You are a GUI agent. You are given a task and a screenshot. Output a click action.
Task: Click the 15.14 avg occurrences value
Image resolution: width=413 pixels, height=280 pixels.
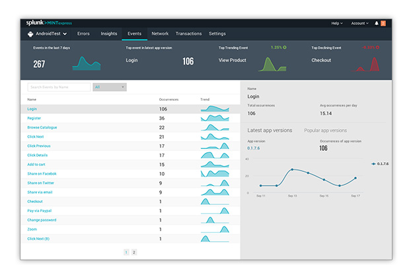click(x=326, y=113)
